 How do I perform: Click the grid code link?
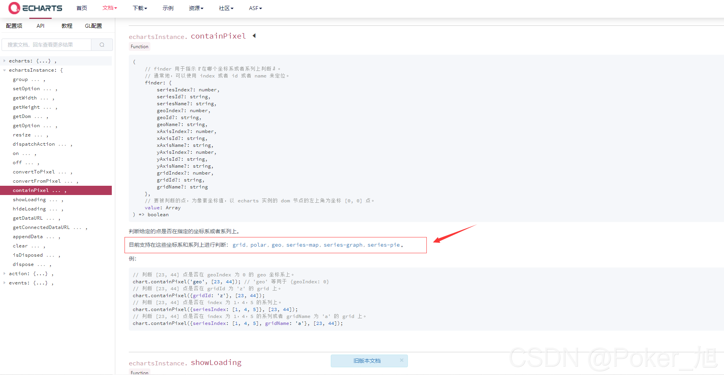pyautogui.click(x=239, y=245)
